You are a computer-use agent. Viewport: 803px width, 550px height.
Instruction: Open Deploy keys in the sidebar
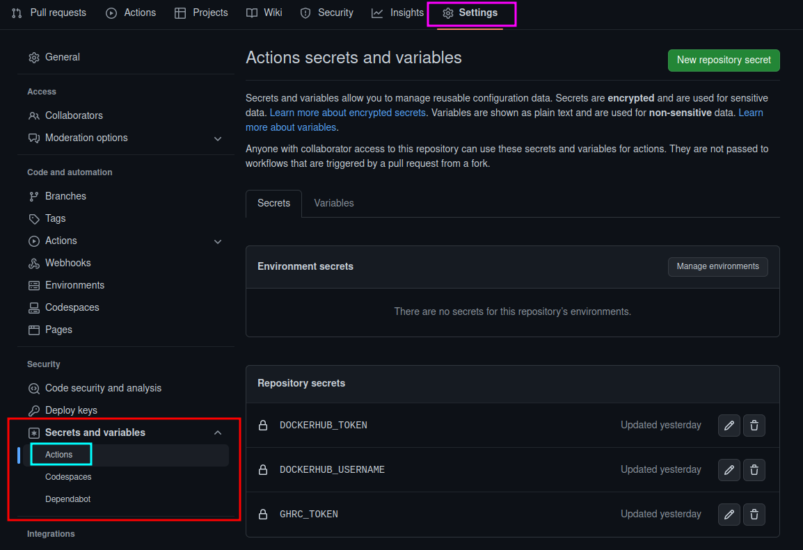coord(71,410)
